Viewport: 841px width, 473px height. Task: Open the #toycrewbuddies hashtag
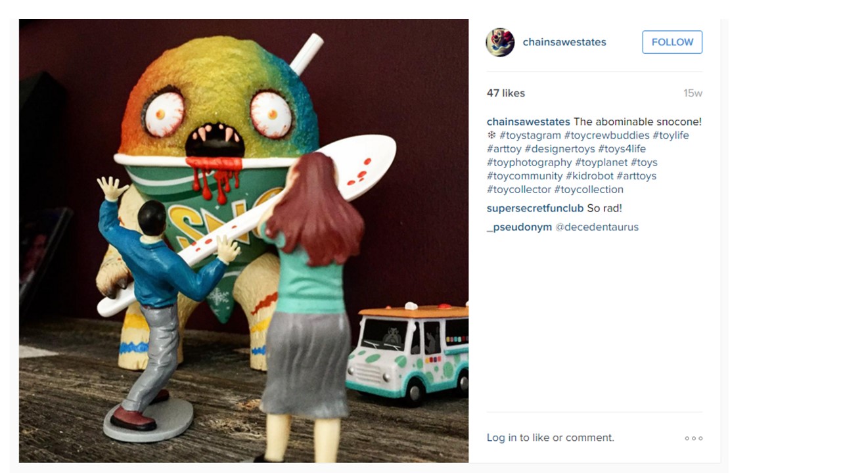606,135
